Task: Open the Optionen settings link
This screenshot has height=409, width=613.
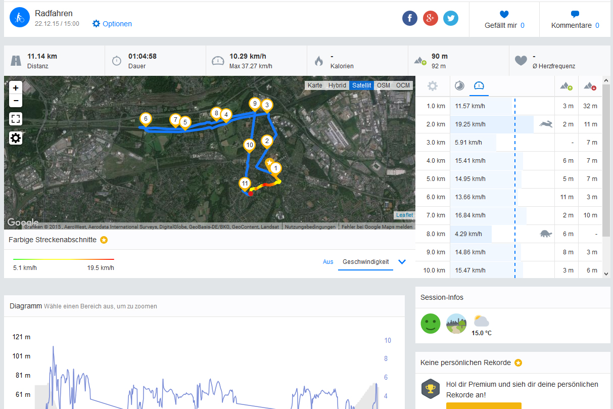Action: [112, 24]
